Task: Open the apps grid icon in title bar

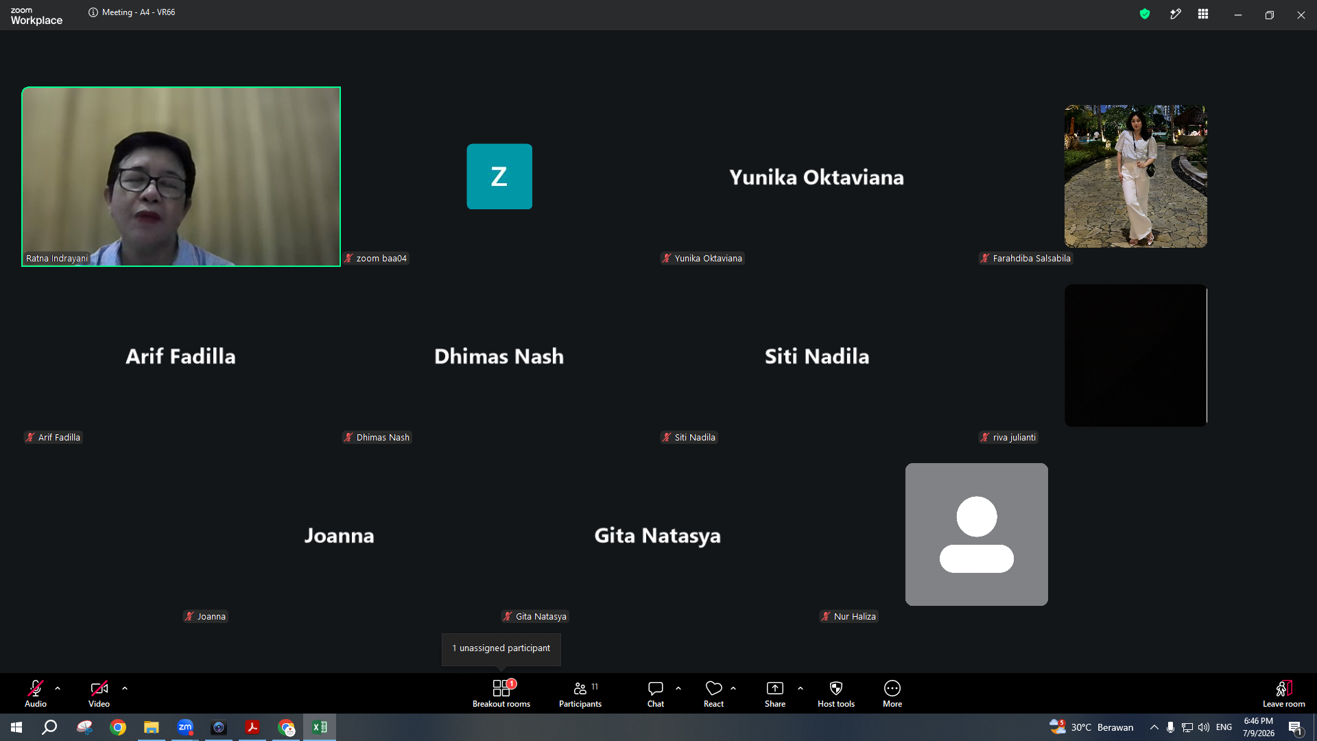Action: (x=1203, y=14)
